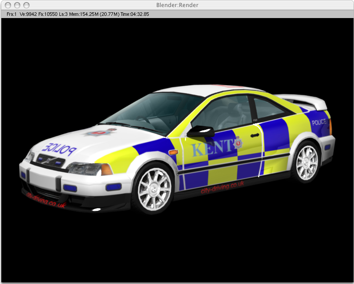The height and width of the screenshot is (284, 354).
Task: Click the Blender:Render title text
Action: click(177, 5)
